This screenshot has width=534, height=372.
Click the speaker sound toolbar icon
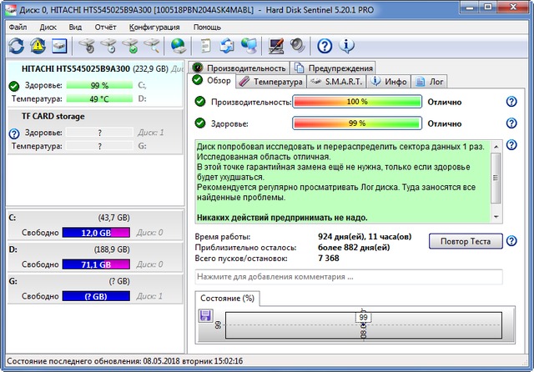click(x=298, y=45)
